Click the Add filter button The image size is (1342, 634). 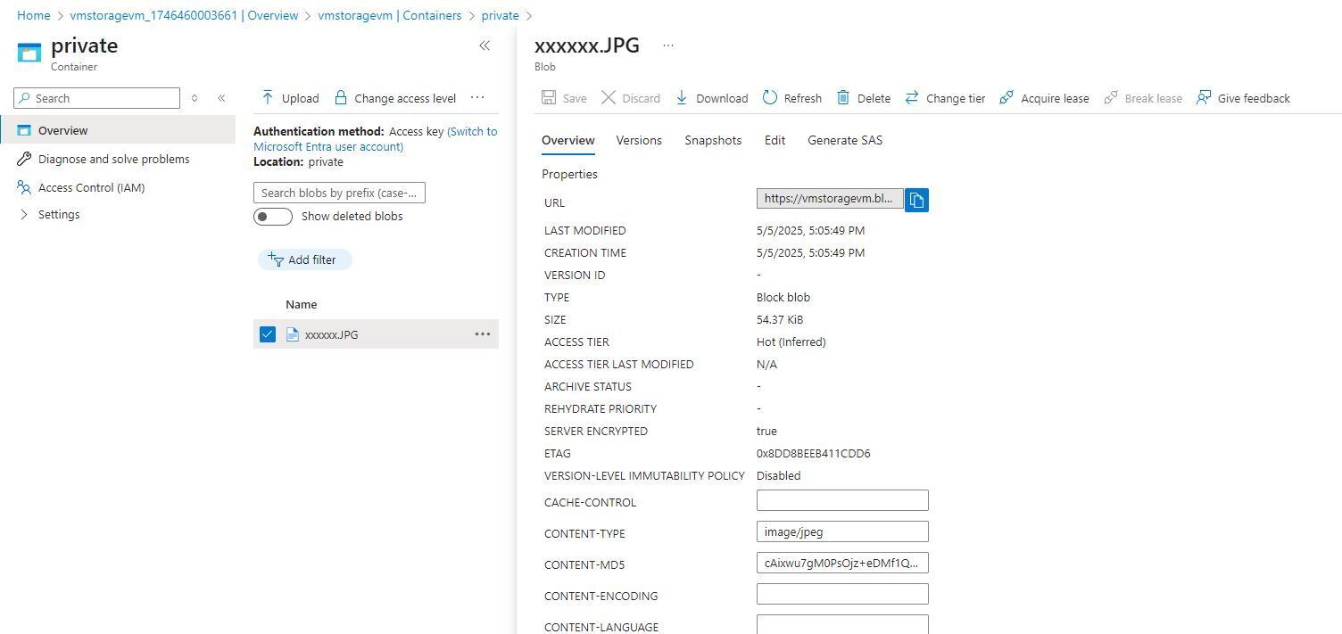(304, 259)
